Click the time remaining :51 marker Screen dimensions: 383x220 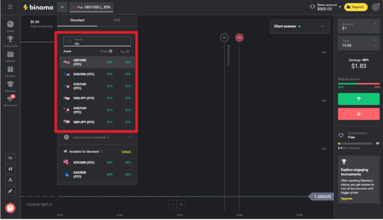(x=224, y=37)
